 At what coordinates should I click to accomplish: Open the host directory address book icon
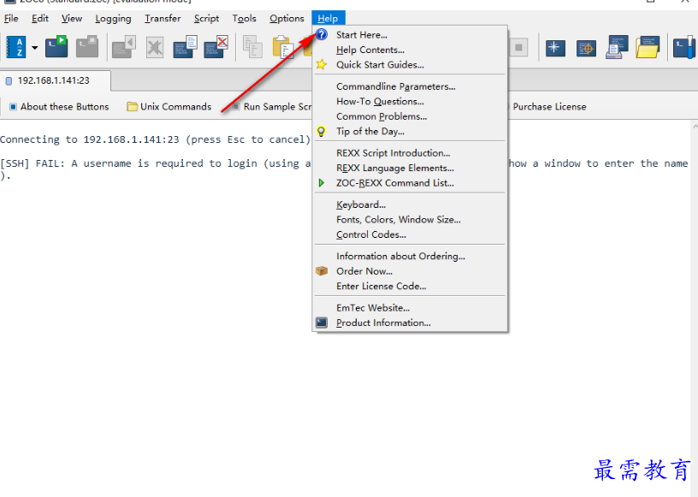[x=16, y=47]
